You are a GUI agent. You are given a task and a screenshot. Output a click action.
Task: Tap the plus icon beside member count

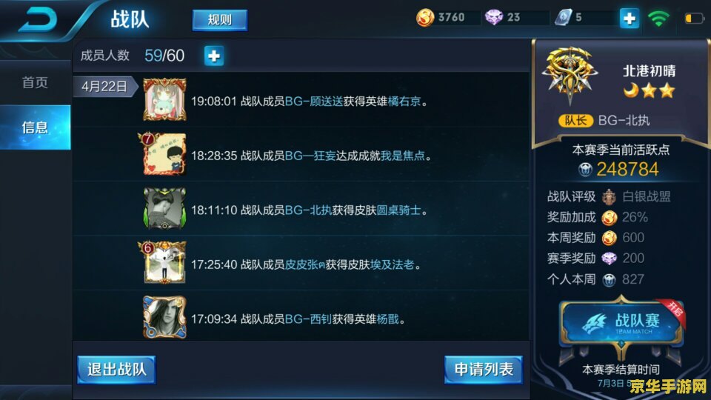pos(213,56)
